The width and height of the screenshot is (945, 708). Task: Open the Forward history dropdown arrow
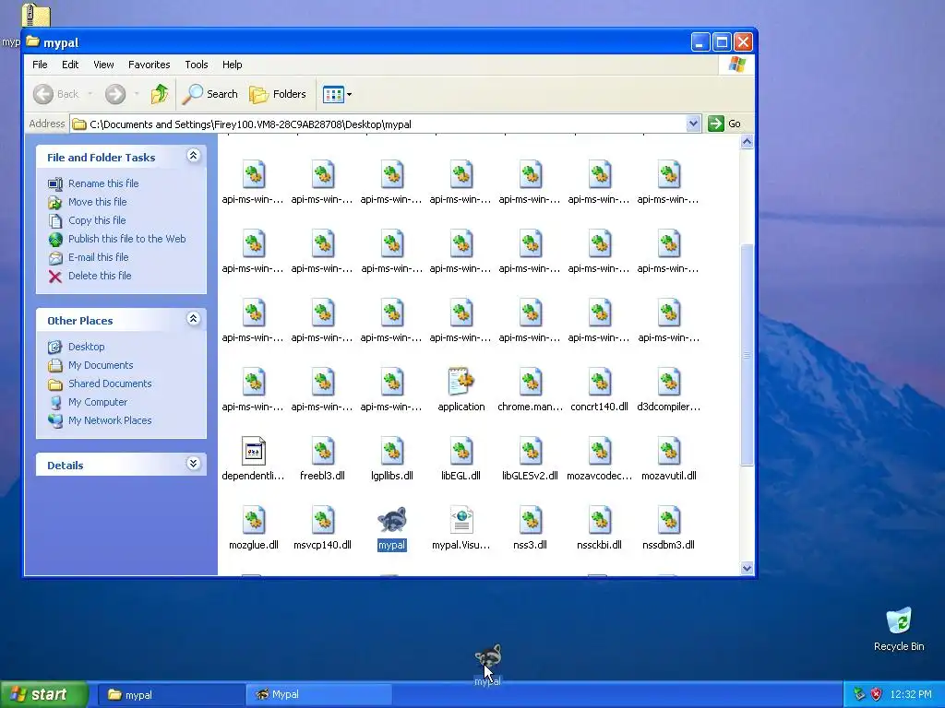pyautogui.click(x=137, y=94)
